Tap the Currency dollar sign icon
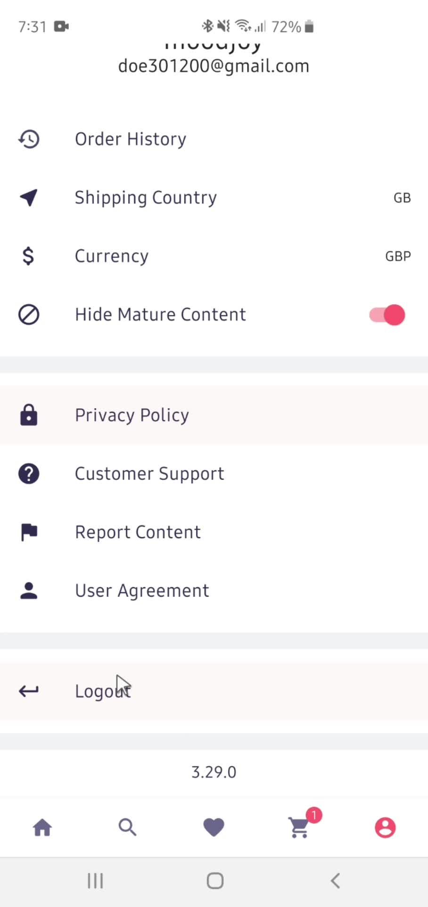428x907 pixels. [x=28, y=256]
